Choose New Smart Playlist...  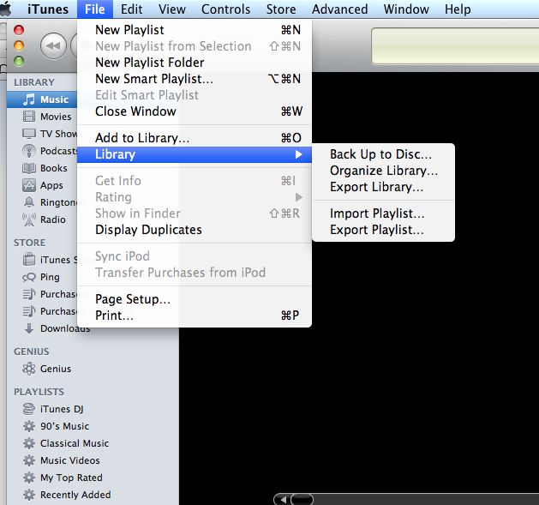point(195,79)
